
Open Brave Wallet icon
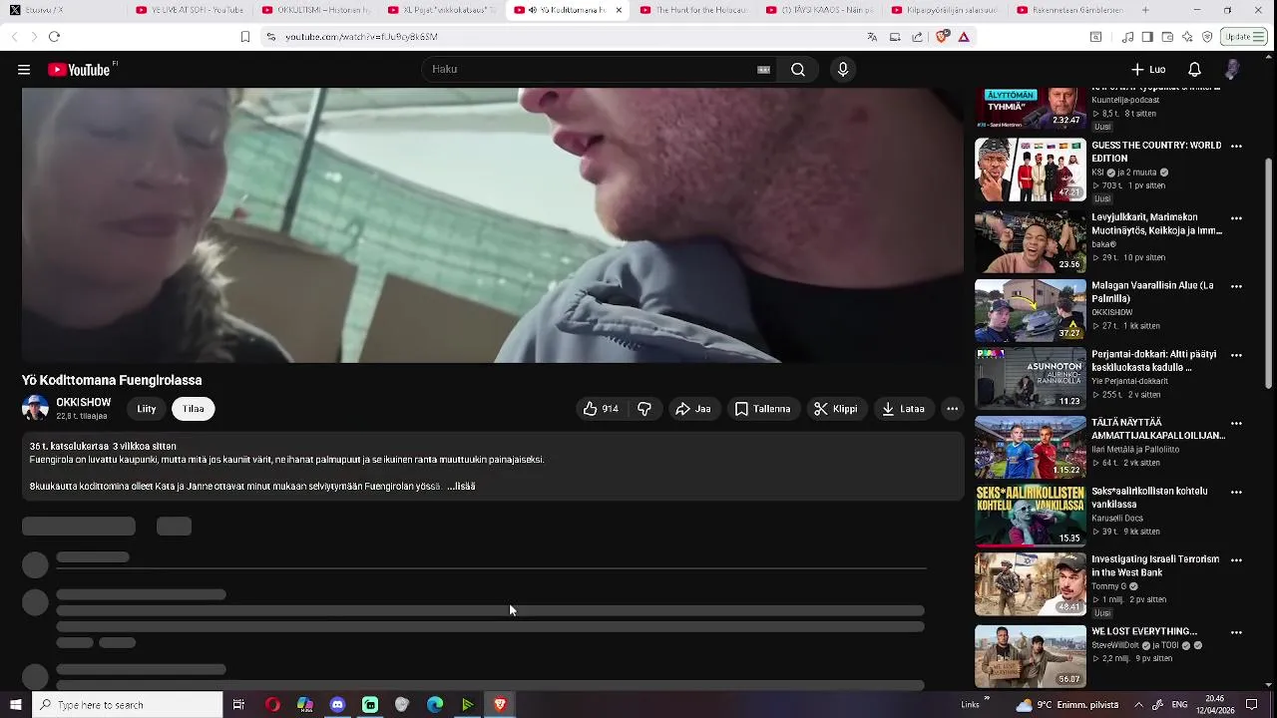tap(1167, 37)
